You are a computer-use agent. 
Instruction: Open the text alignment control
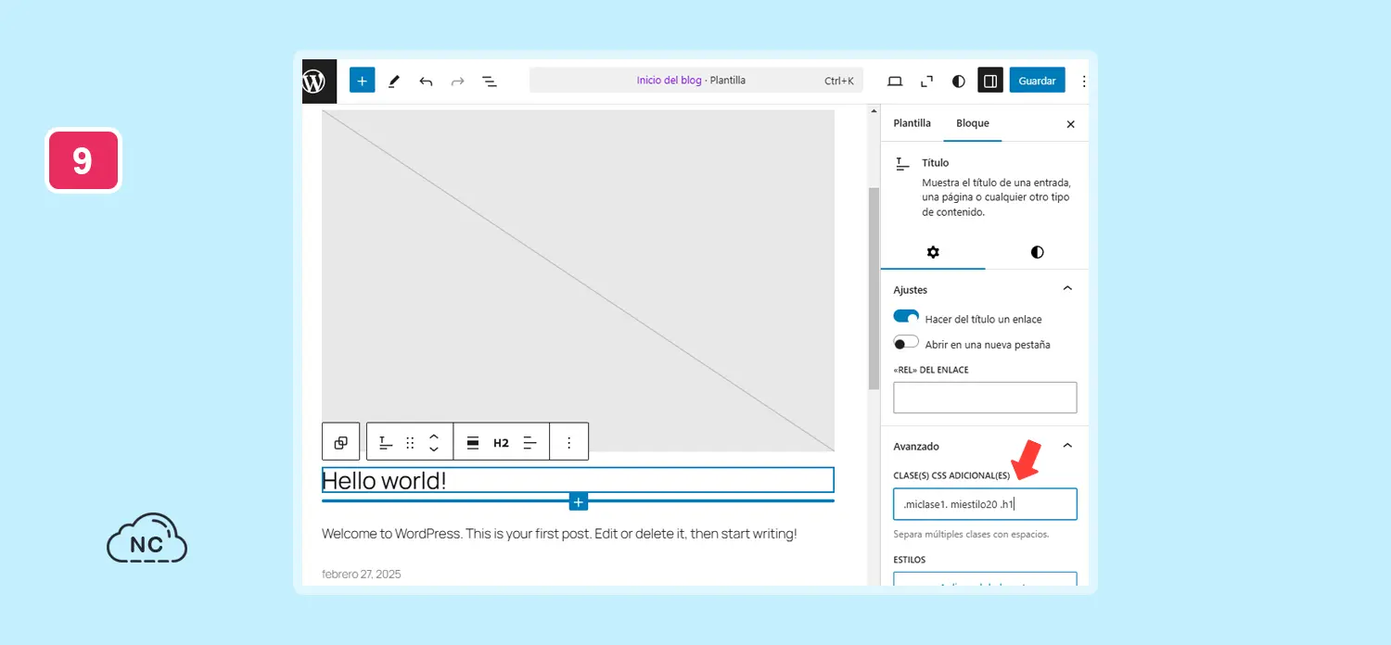point(530,442)
